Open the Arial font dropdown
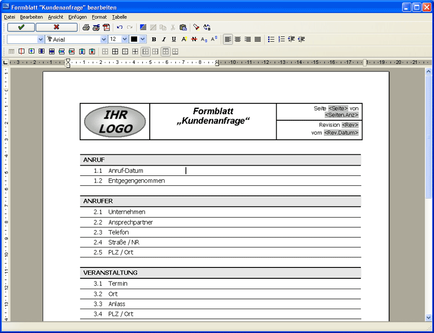 click(104, 39)
